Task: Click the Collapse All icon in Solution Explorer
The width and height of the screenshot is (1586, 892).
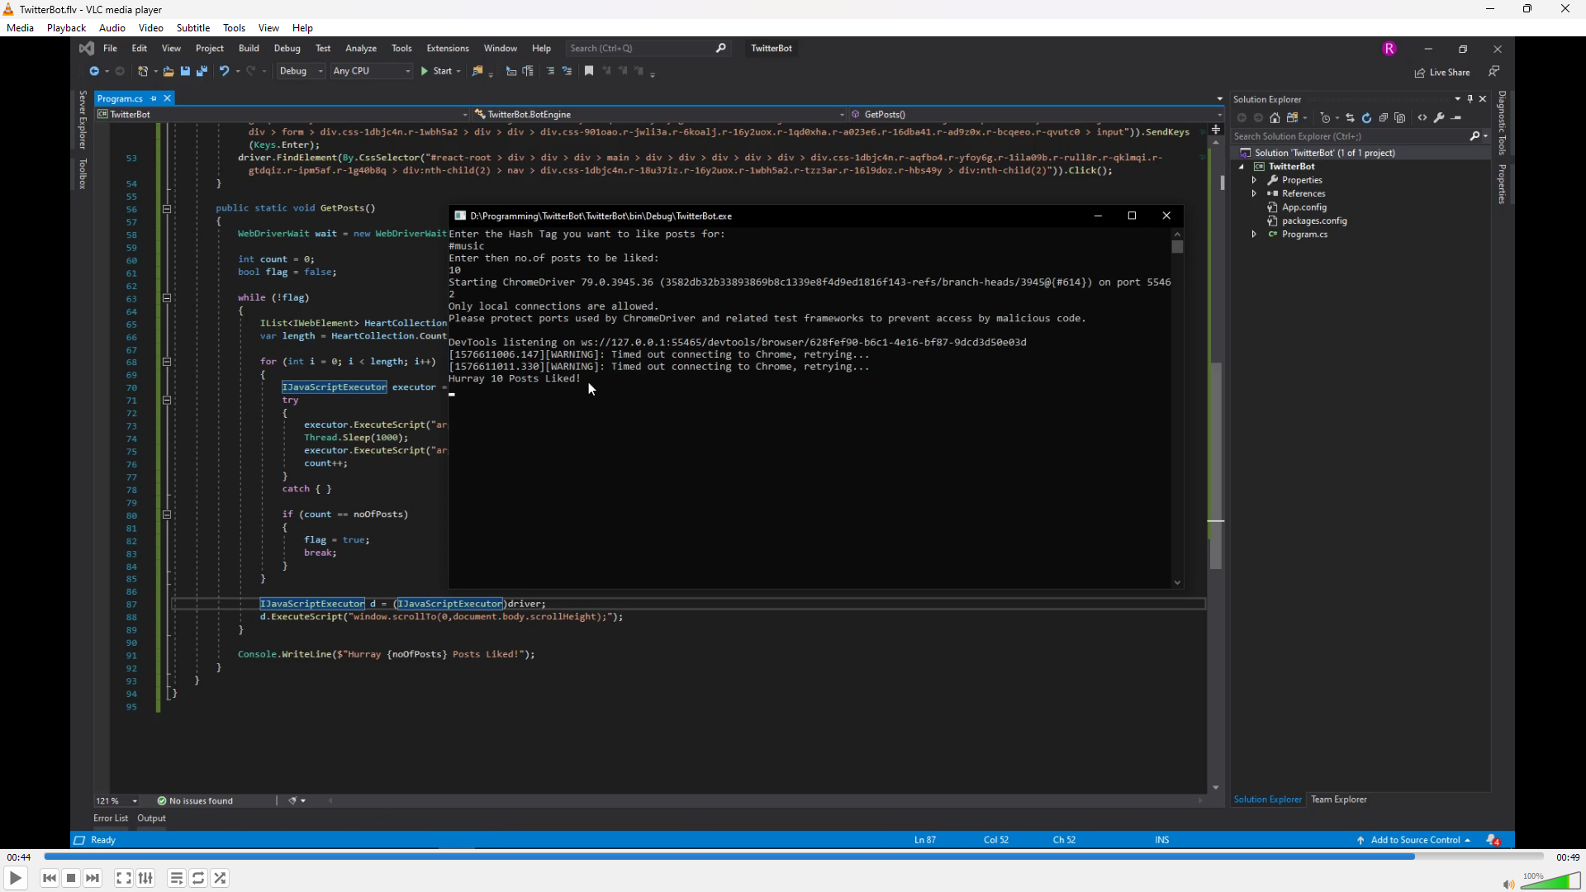Action: (x=1383, y=118)
